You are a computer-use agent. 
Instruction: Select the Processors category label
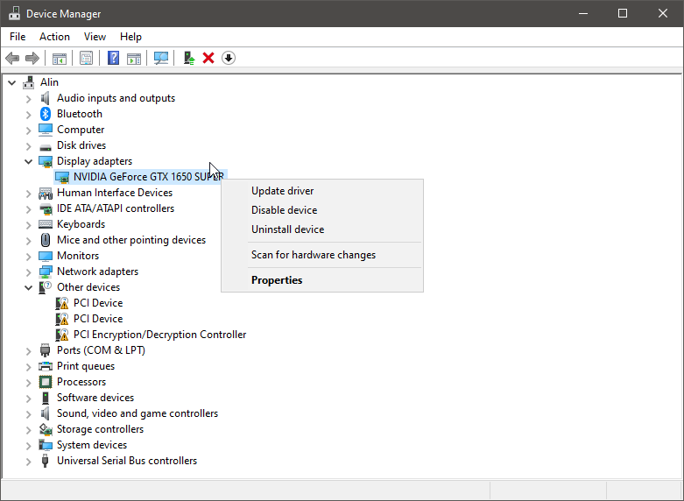(81, 382)
